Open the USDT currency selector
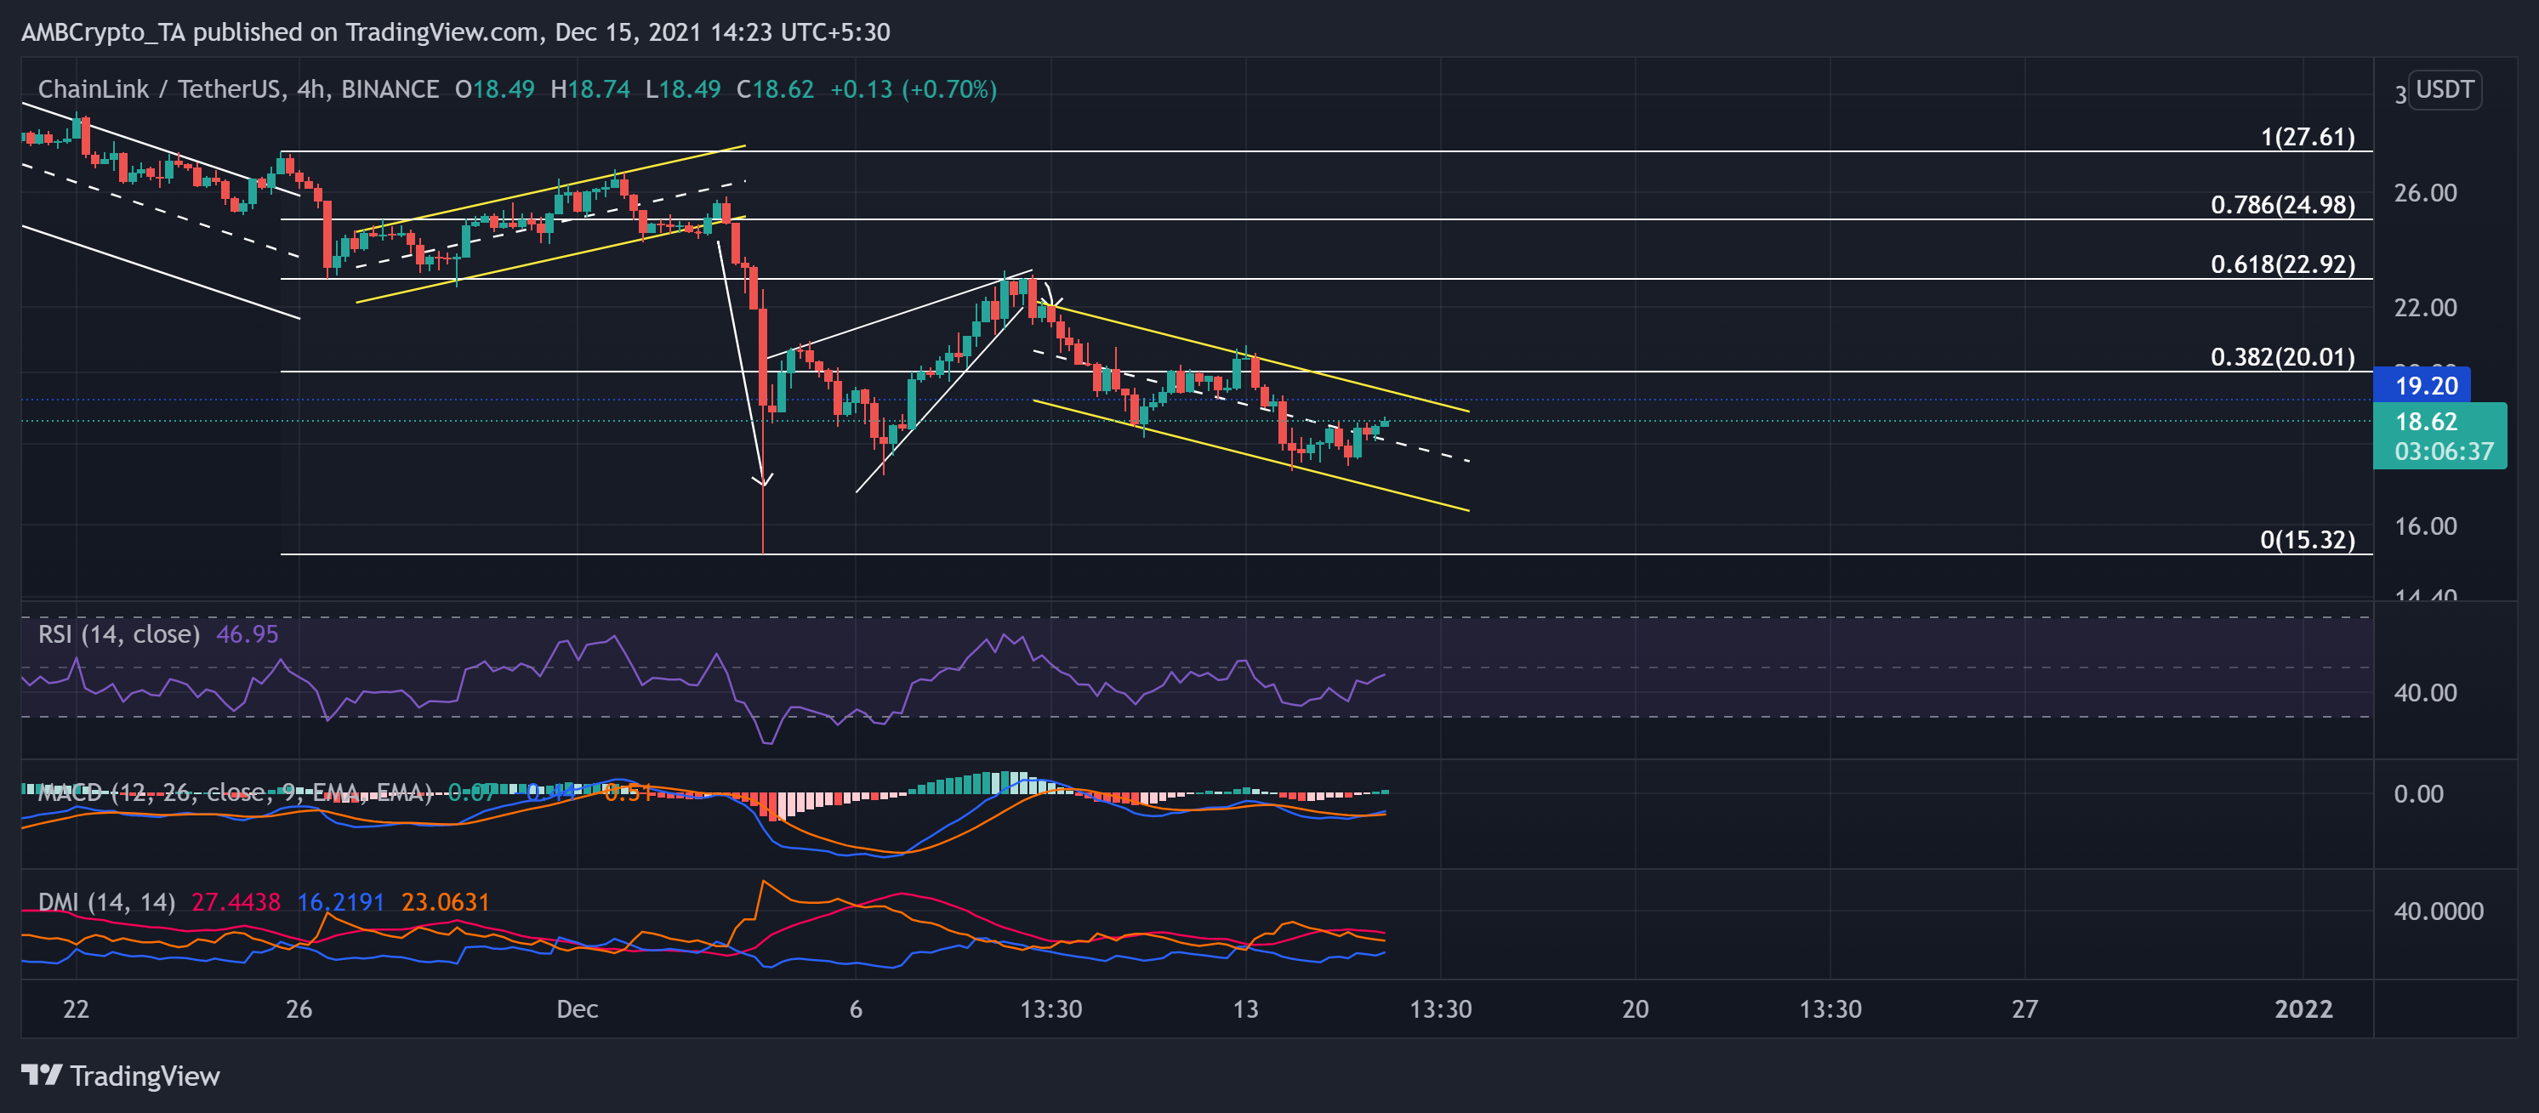Screen dimensions: 2539x1113 [x=2445, y=89]
